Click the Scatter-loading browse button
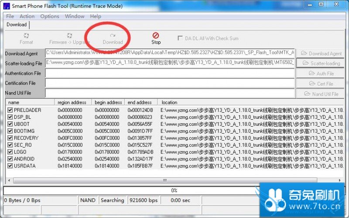This screenshot has width=349, height=218. [x=321, y=63]
